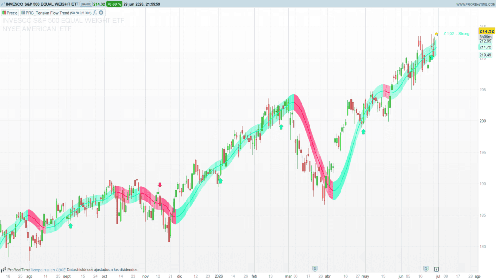Click the +0,60 % change badge
496x279 pixels.
point(114,4)
